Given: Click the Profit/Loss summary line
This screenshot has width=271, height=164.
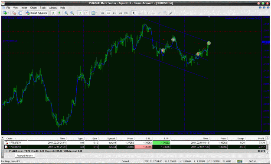Looking at the screenshot, I should (46, 151).
